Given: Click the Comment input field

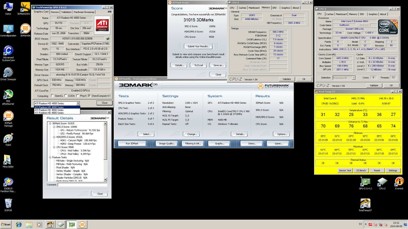Looking at the screenshot, I should coord(82,185).
